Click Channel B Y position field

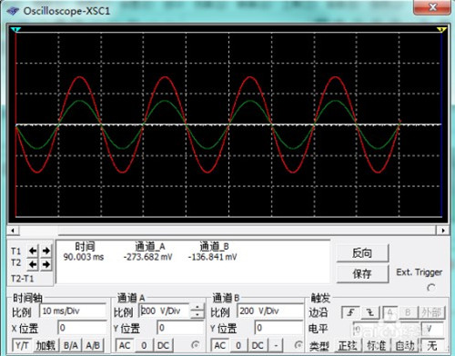pos(278,328)
